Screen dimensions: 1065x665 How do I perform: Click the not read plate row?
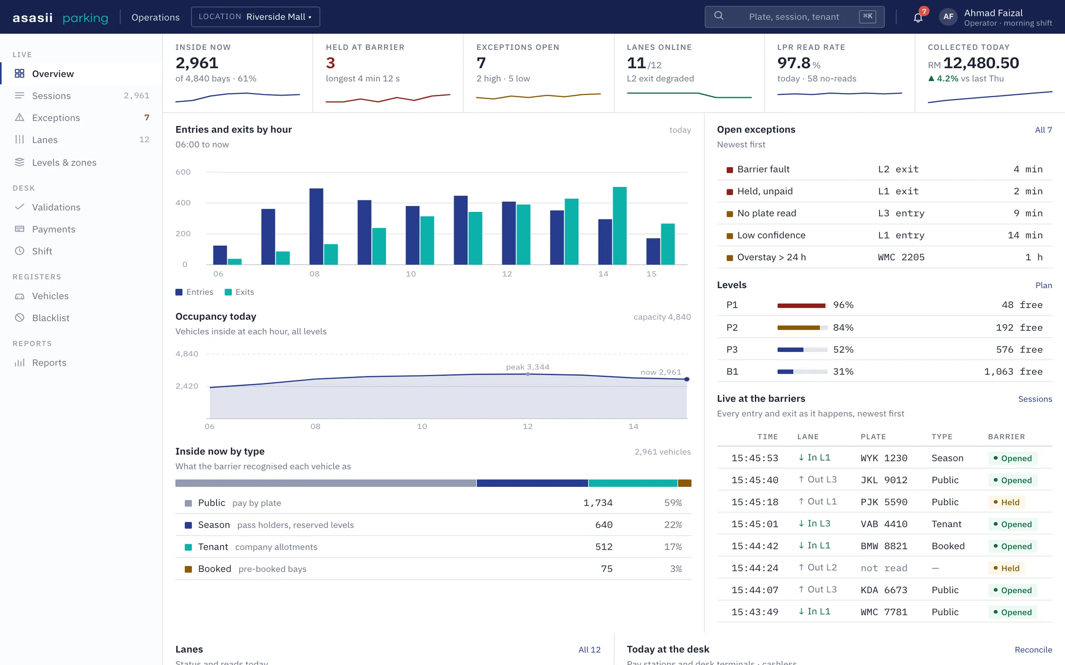tap(884, 568)
